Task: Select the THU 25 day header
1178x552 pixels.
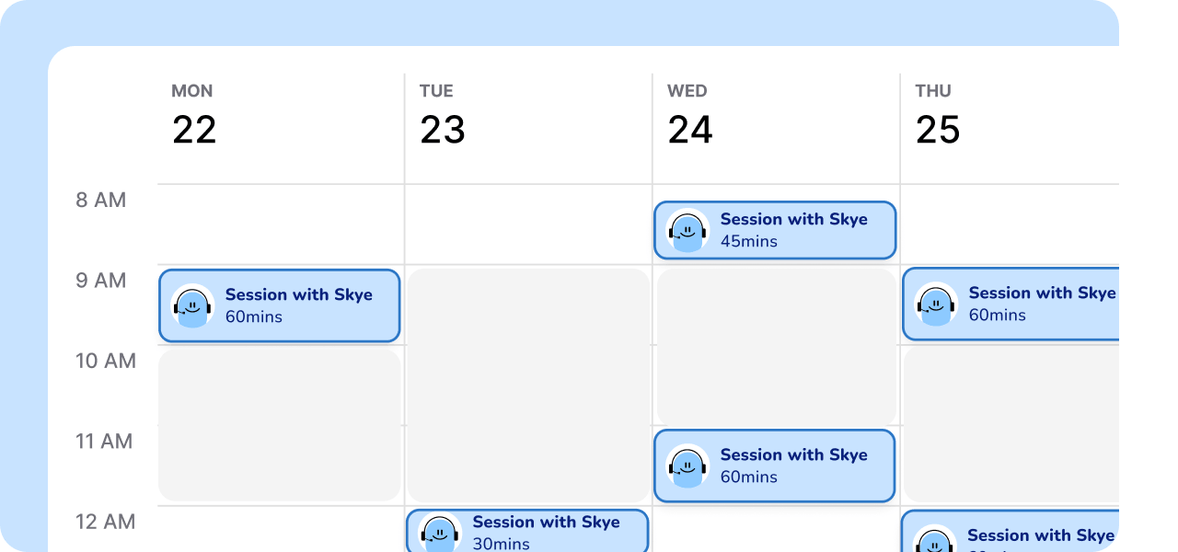Action: click(x=938, y=117)
